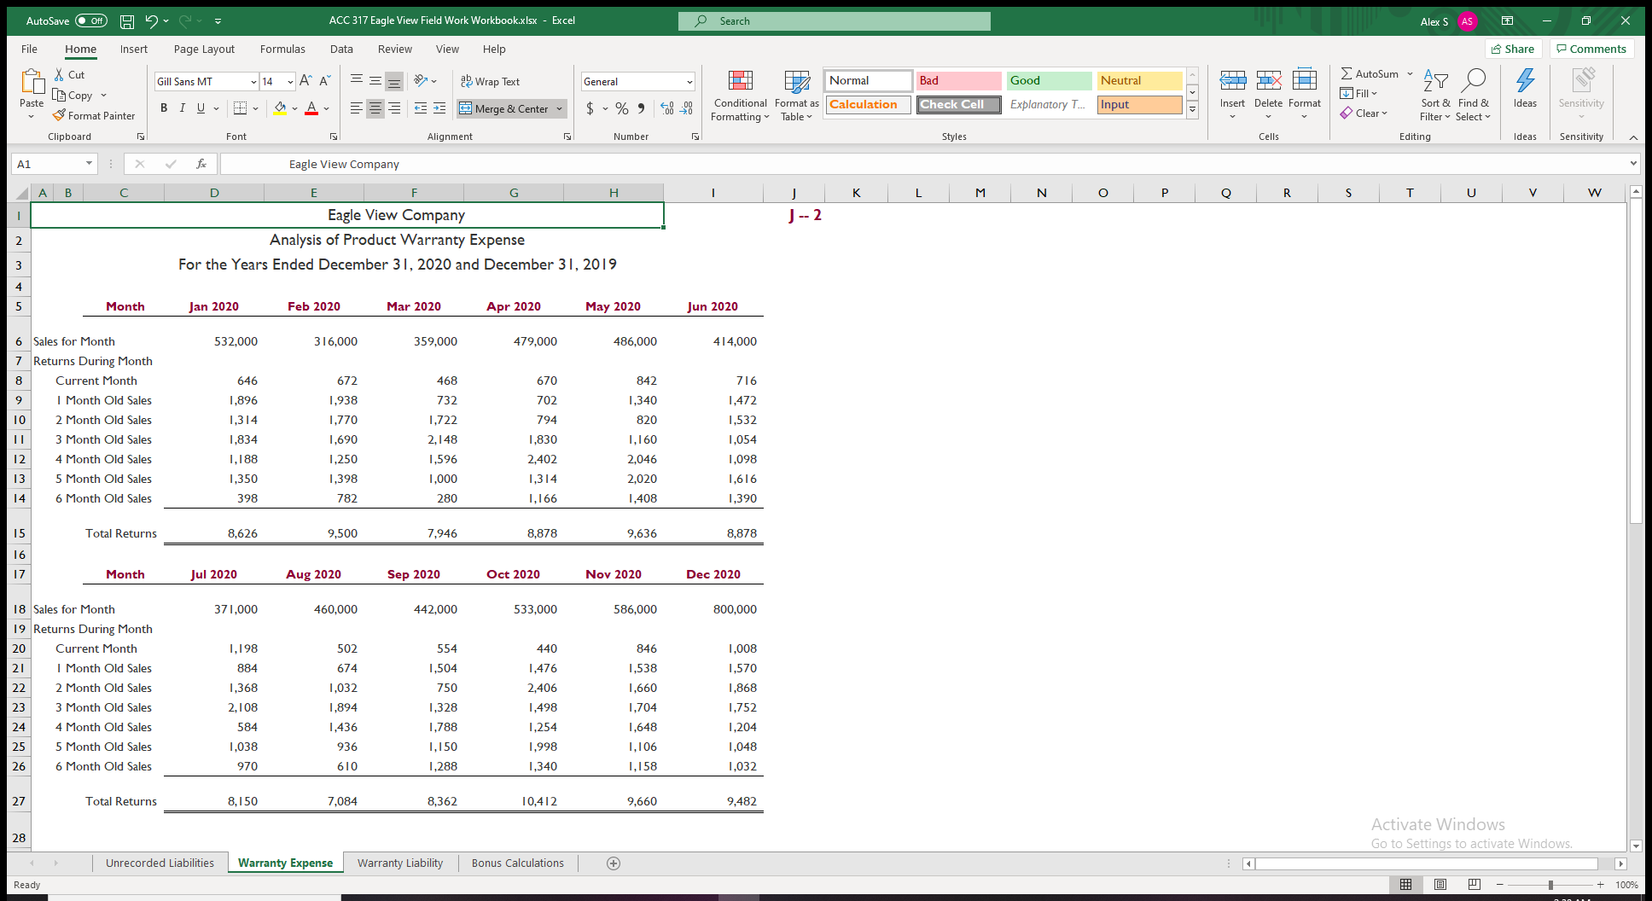Click the Paste button
1652x901 pixels.
click(x=32, y=94)
